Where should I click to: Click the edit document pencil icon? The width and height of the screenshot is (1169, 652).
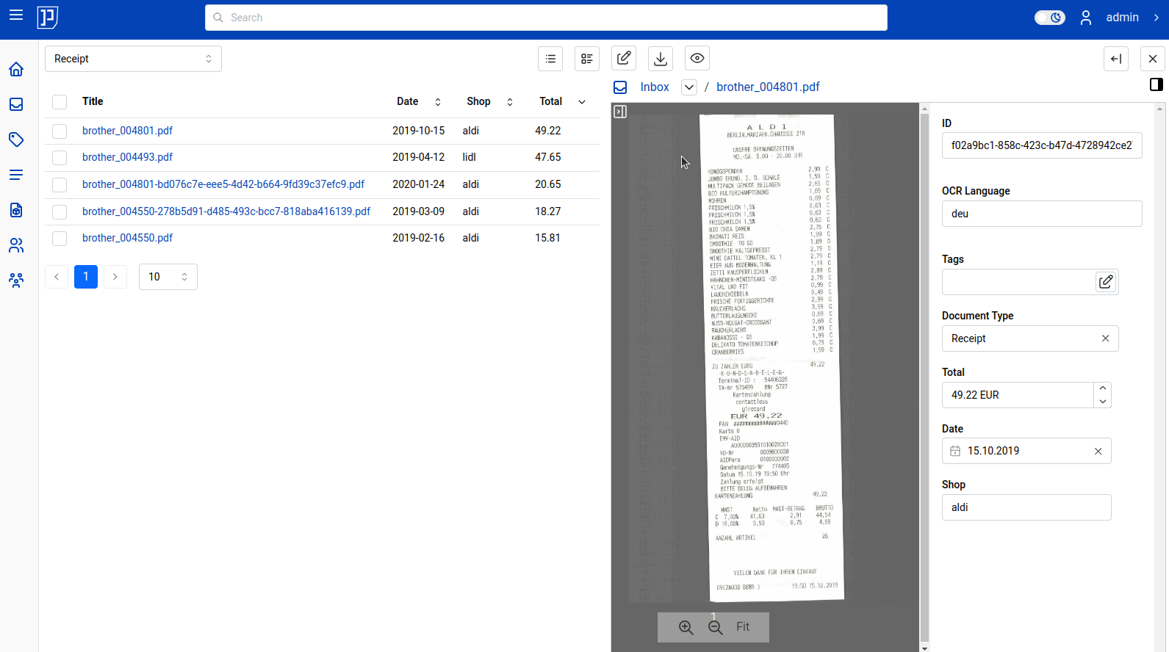(624, 59)
